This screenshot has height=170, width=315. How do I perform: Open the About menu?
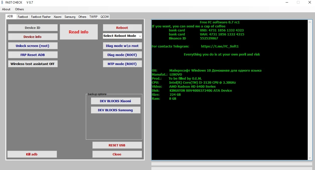coord(6,9)
